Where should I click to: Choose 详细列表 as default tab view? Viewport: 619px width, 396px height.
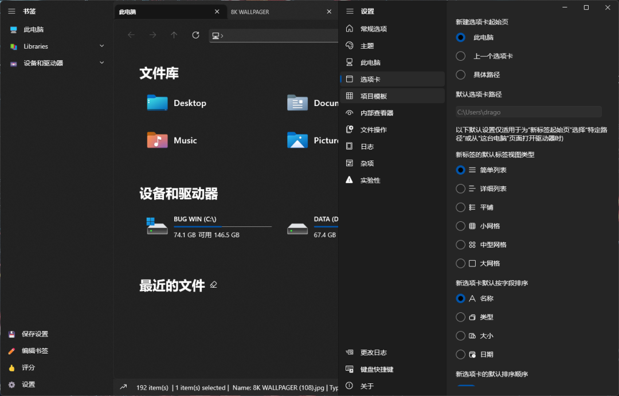(460, 189)
